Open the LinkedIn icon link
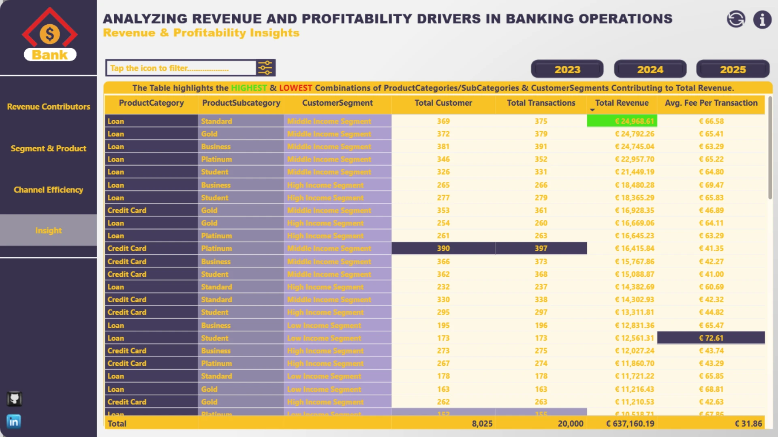778x437 pixels. point(14,422)
